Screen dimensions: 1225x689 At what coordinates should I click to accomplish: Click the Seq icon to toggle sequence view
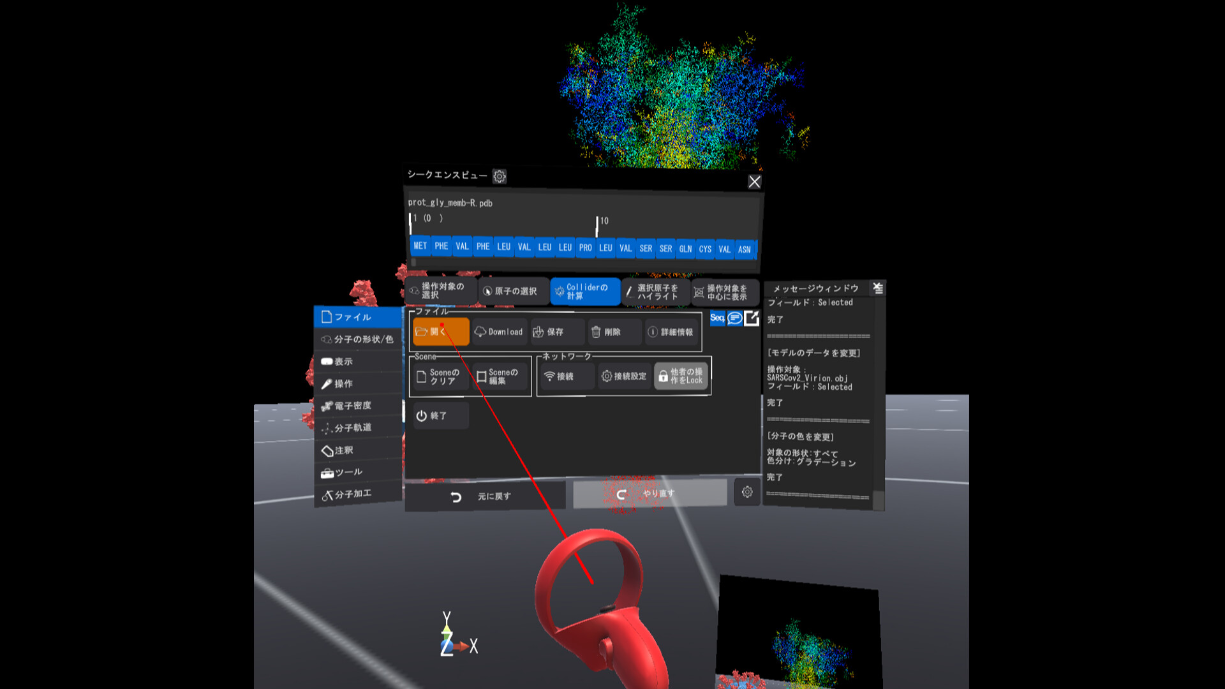(717, 319)
